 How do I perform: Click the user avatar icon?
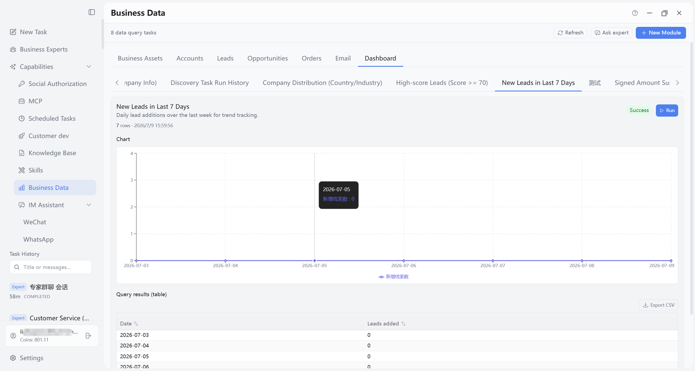[13, 336]
